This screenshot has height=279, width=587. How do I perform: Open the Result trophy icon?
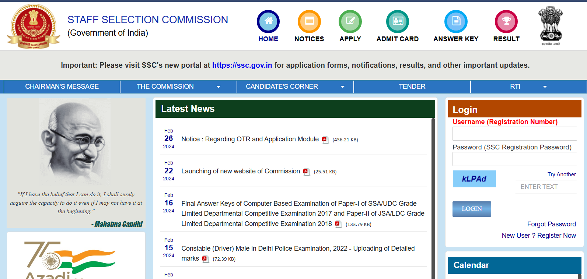pyautogui.click(x=506, y=21)
